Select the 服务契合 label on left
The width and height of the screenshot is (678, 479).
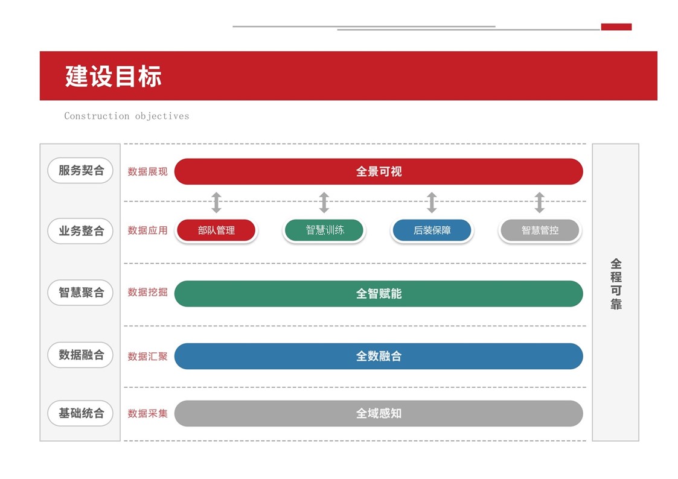click(81, 171)
